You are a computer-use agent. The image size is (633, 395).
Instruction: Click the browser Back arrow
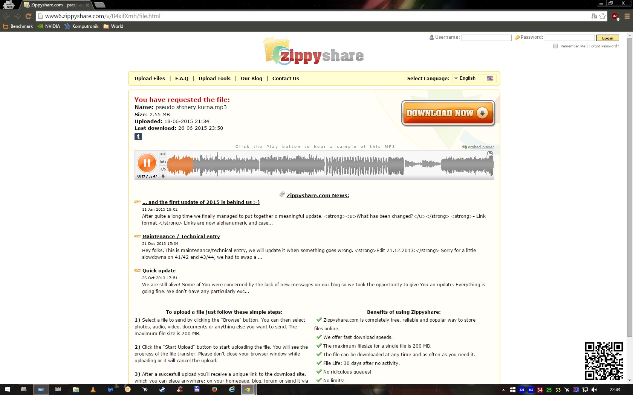6,16
